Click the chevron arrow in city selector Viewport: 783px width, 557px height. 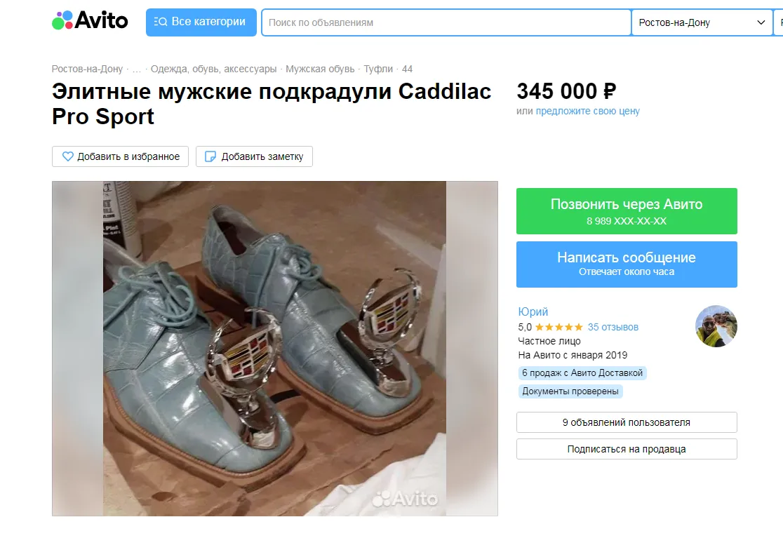coord(761,22)
